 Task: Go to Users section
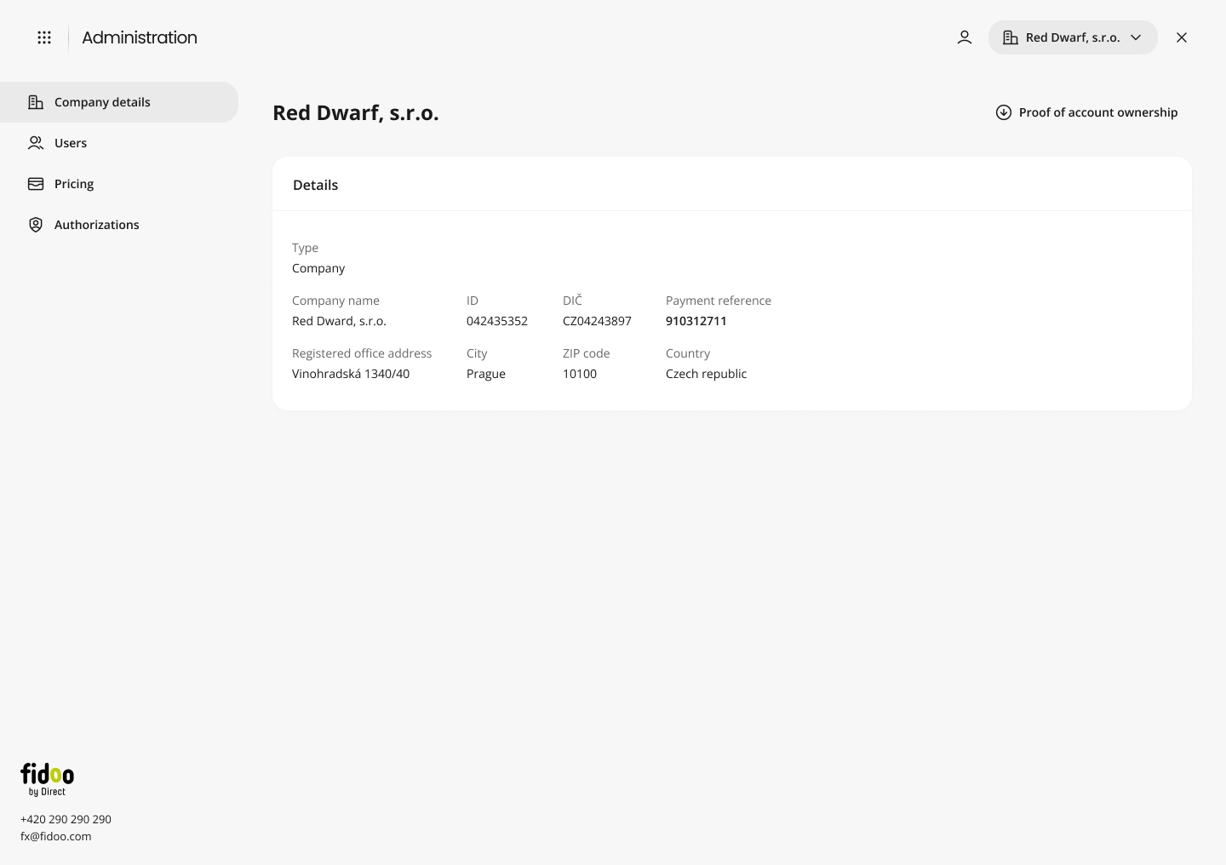(119, 143)
